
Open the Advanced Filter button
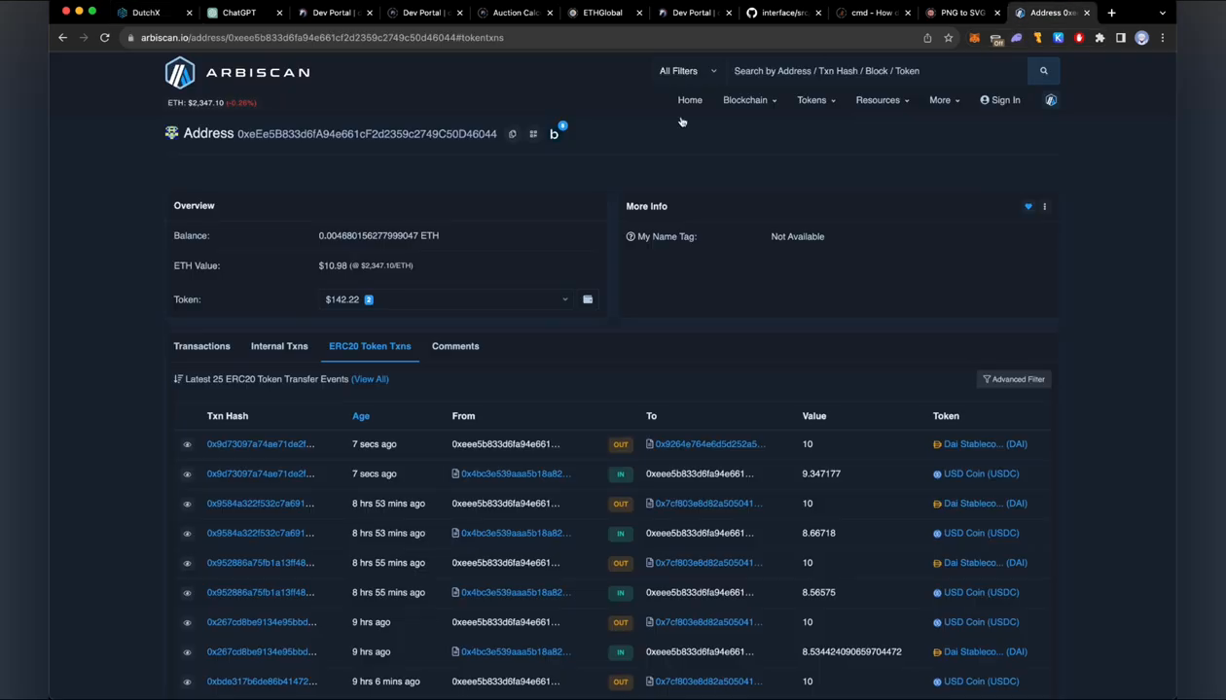pyautogui.click(x=1014, y=379)
